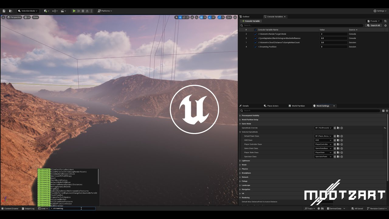Open the Blueprints toolbar icon menu

pyautogui.click(x=55, y=11)
